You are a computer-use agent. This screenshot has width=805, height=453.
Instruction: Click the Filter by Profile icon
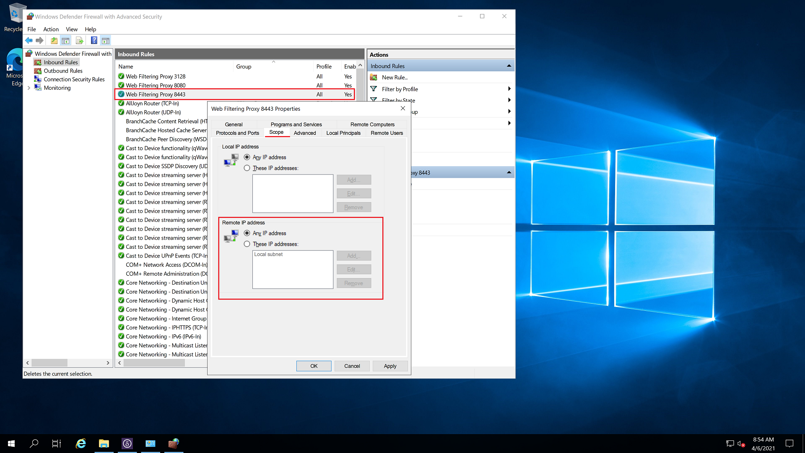[x=374, y=89]
